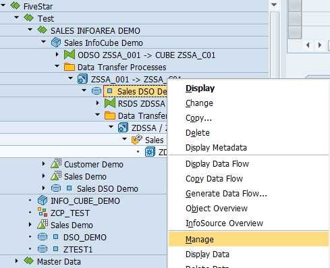The width and height of the screenshot is (330, 268).
Task: Click the Sales InfoCube Demo cube icon
Action: [56, 43]
